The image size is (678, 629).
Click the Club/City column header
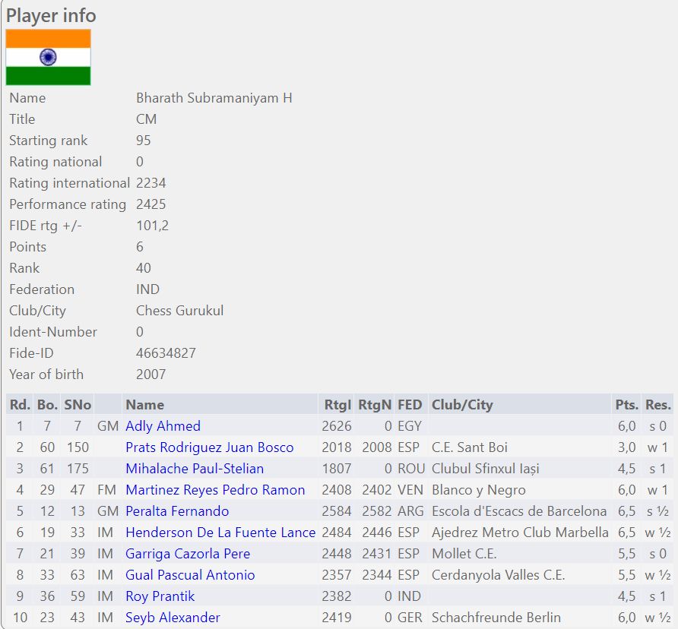click(461, 405)
